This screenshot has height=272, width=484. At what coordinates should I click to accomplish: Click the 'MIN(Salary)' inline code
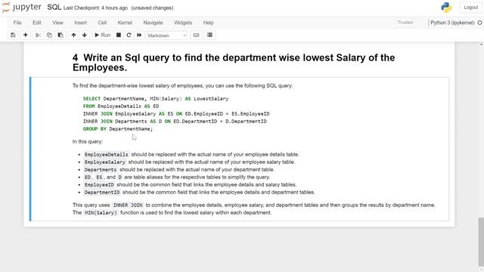coord(101,212)
